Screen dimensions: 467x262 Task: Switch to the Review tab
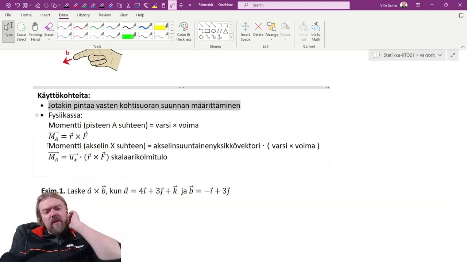[x=105, y=15]
